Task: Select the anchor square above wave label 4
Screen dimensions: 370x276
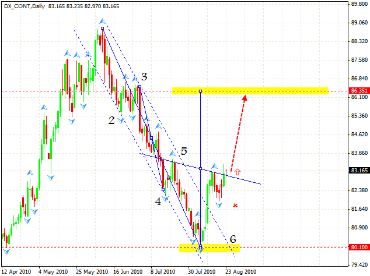Action: pos(163,189)
